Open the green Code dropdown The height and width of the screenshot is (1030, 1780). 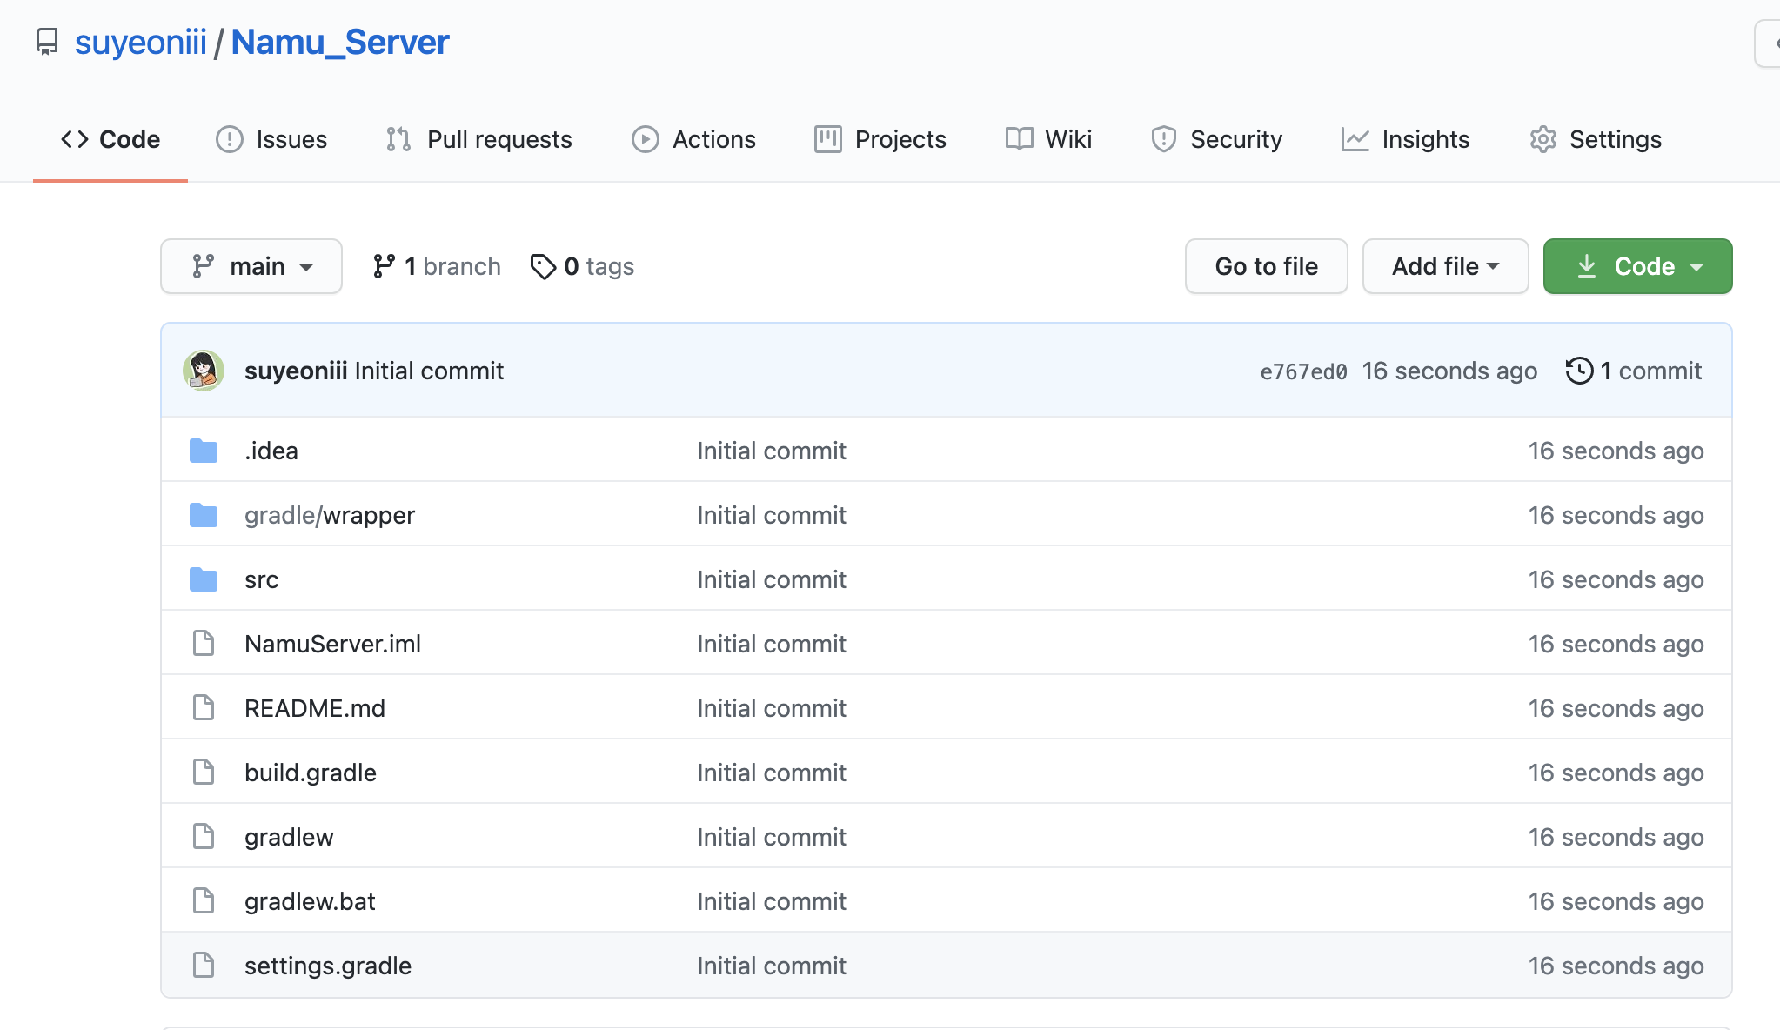click(1637, 266)
